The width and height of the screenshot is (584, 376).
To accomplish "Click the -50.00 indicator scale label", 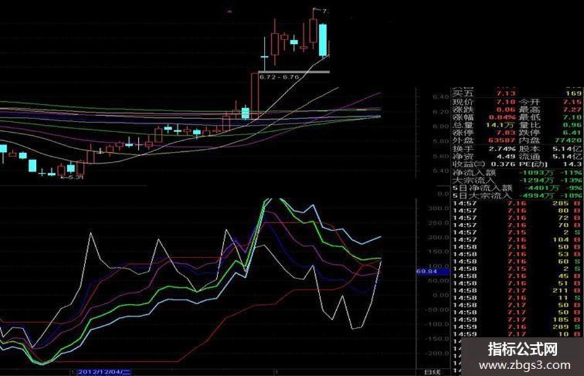I will click(437, 310).
